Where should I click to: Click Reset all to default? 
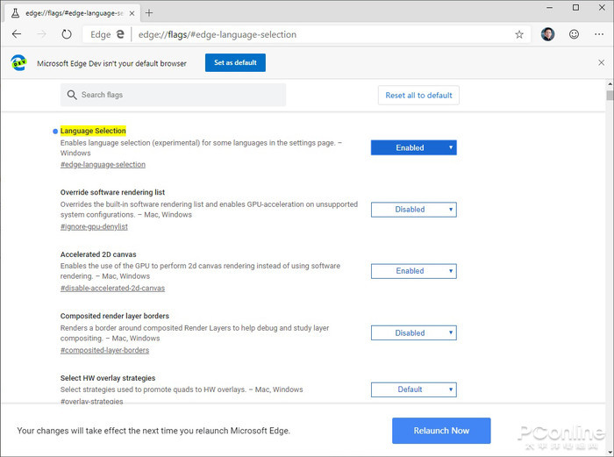418,95
